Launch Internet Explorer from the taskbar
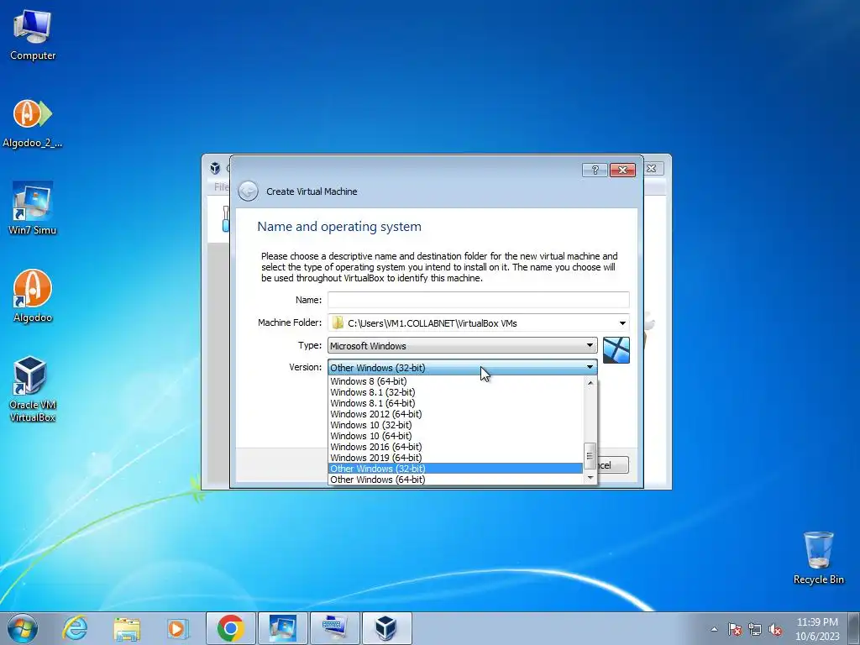Viewport: 860px width, 645px height. [x=75, y=628]
